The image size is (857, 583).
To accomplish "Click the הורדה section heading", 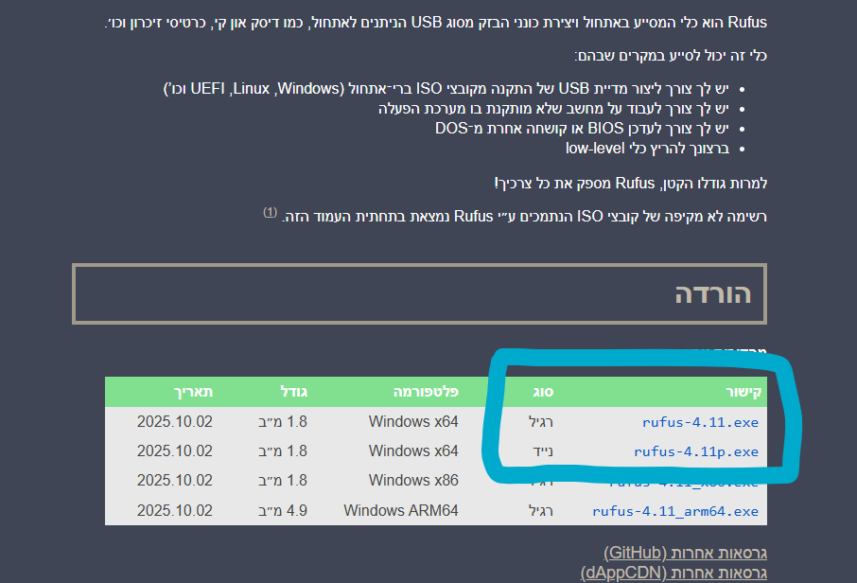I will 712,293.
